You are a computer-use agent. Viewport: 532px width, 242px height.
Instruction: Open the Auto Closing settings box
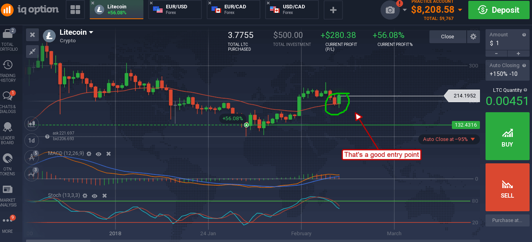tap(507, 70)
